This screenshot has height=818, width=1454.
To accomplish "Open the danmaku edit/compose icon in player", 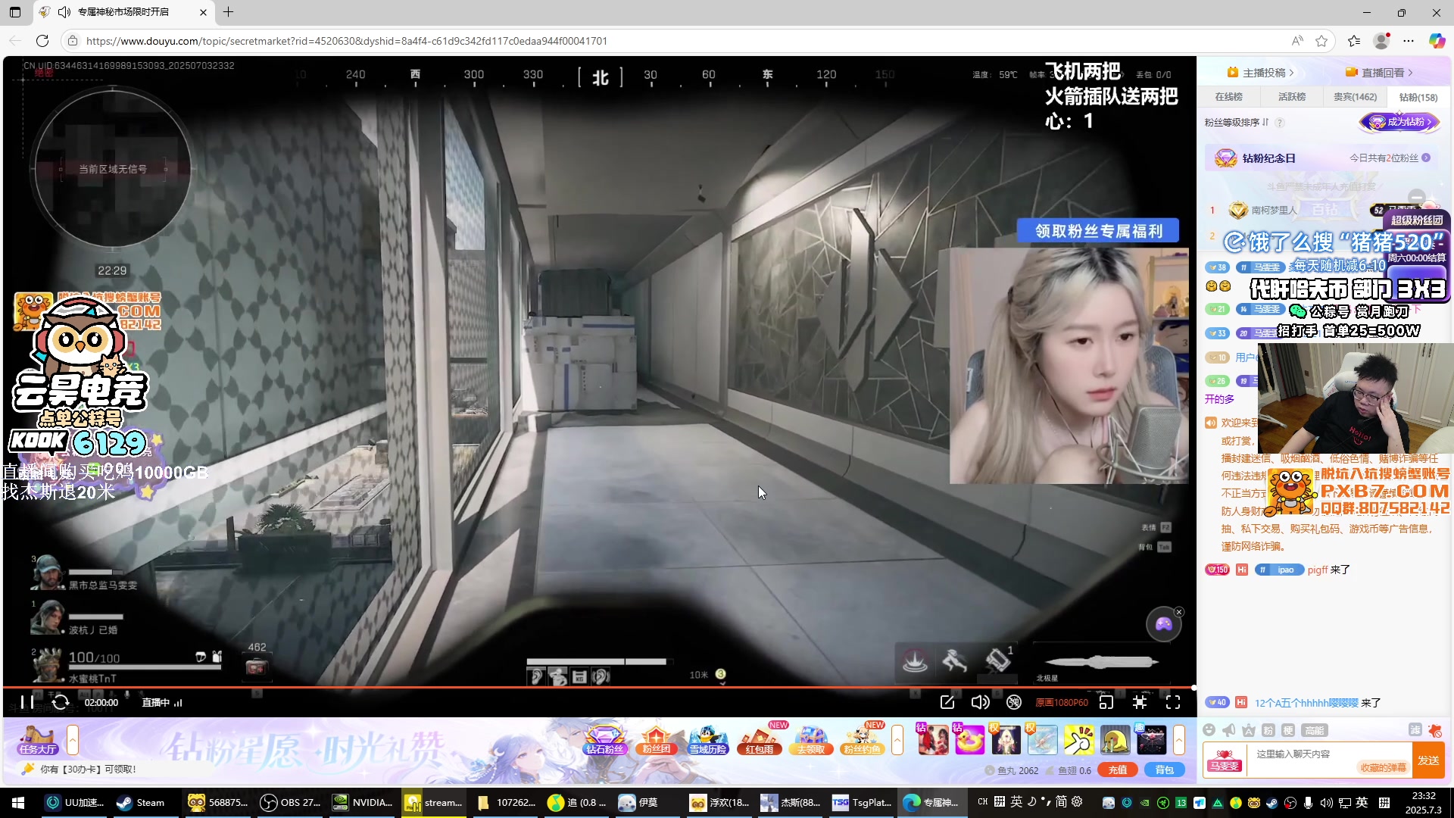I will (947, 702).
